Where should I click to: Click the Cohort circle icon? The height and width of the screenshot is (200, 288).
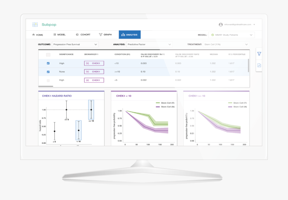[77, 34]
